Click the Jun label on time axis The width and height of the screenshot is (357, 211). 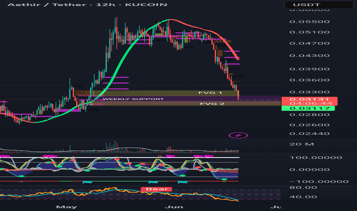(174, 207)
